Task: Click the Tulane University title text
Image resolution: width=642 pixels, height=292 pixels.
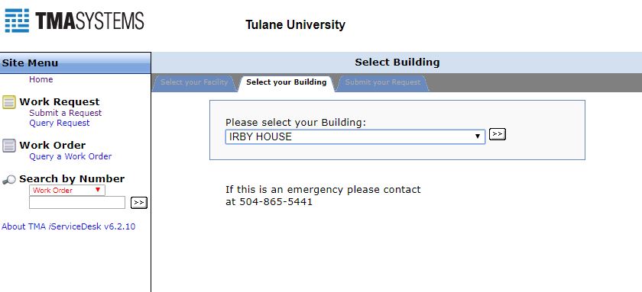Action: [295, 24]
